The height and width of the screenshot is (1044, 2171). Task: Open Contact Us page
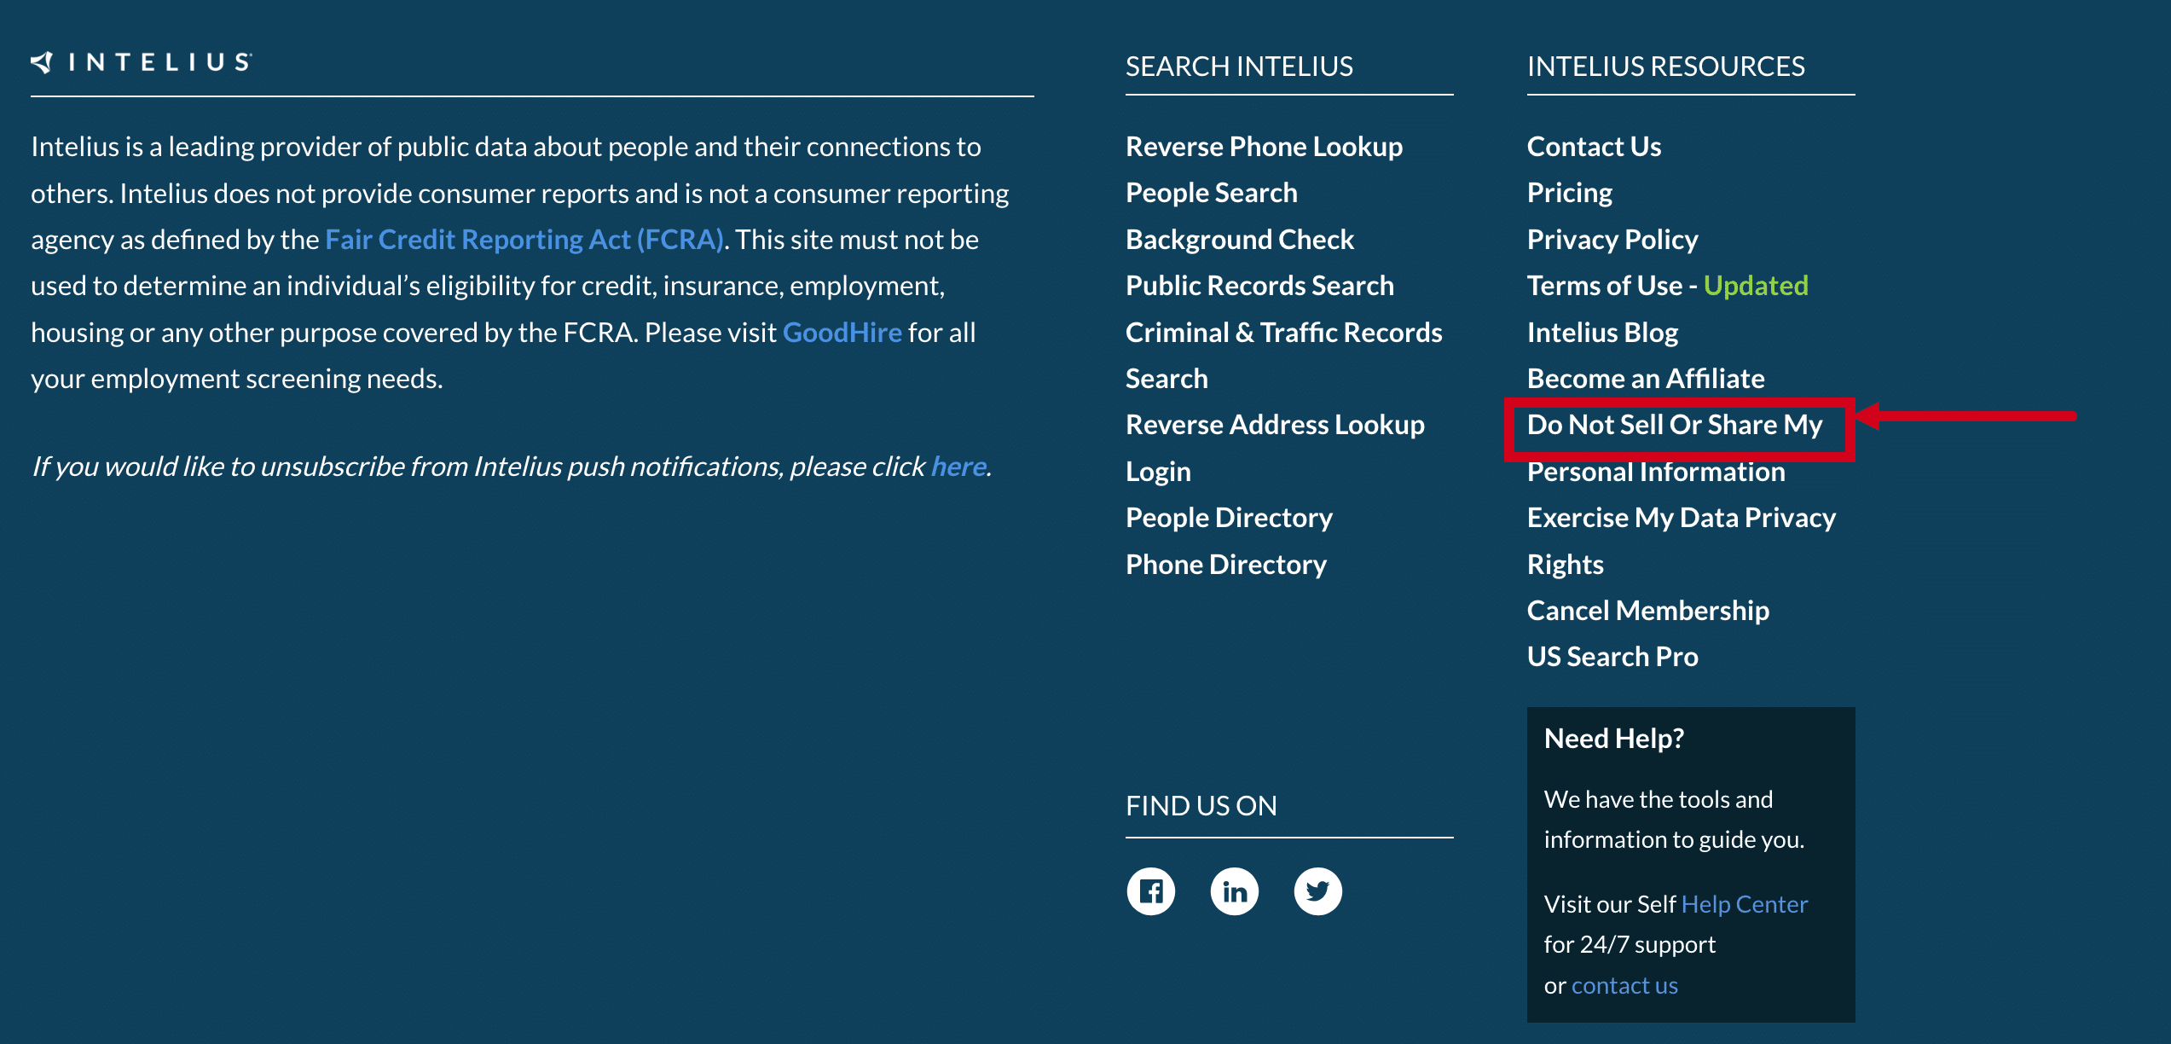pyautogui.click(x=1594, y=147)
